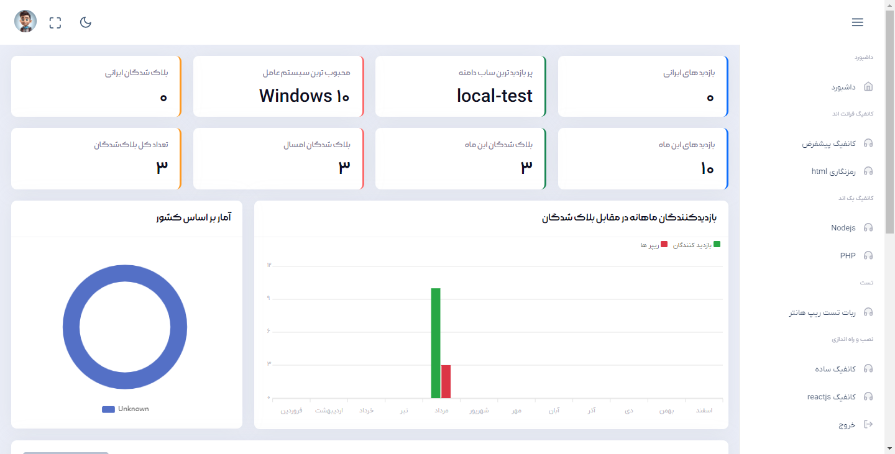Click the headphone icon beside کانفیگ پیشفرض
Image resolution: width=895 pixels, height=454 pixels.
click(x=868, y=143)
